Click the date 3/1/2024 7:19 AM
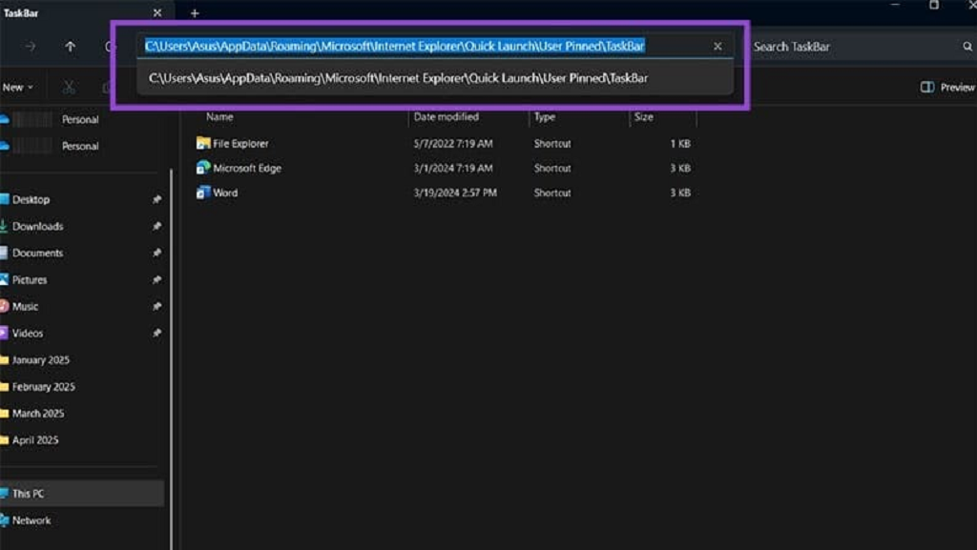 tap(453, 168)
